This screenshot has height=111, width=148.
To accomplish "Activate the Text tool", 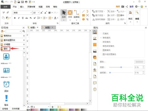I will (x=70, y=15).
